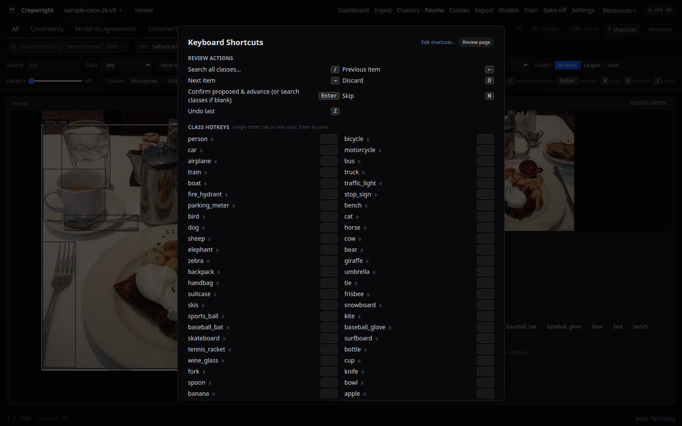
Task: Click the hotkey input next to giraffe
Action: pos(485,261)
